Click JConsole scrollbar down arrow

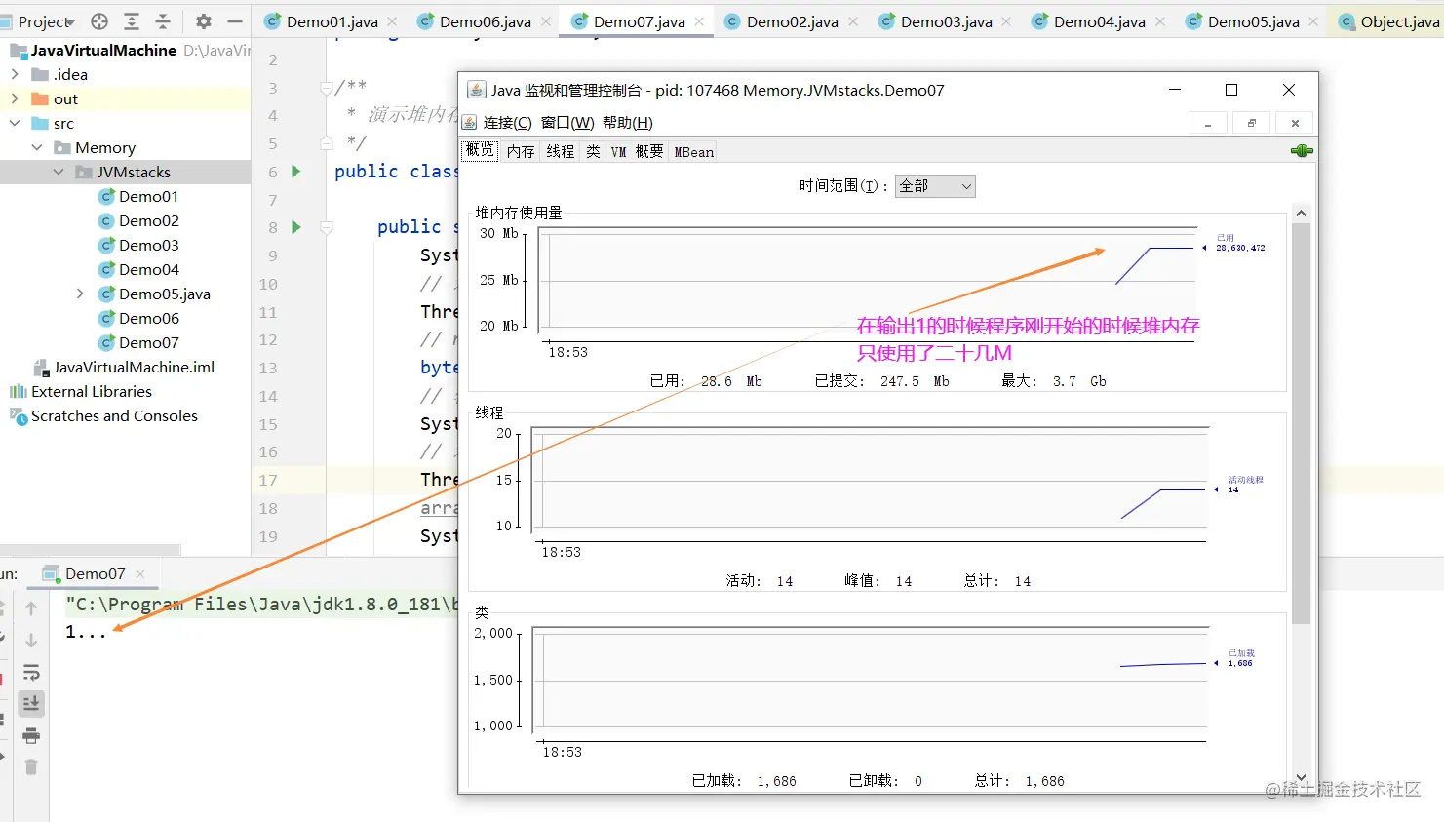[x=1301, y=777]
